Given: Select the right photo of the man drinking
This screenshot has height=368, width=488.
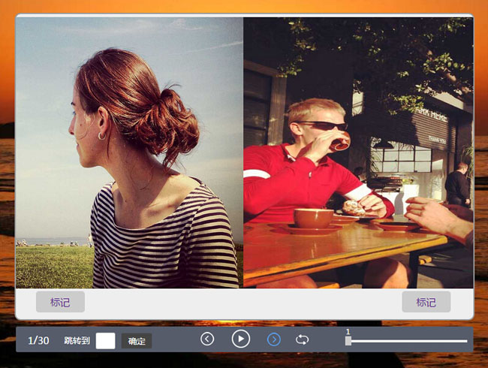Looking at the screenshot, I should (357, 152).
